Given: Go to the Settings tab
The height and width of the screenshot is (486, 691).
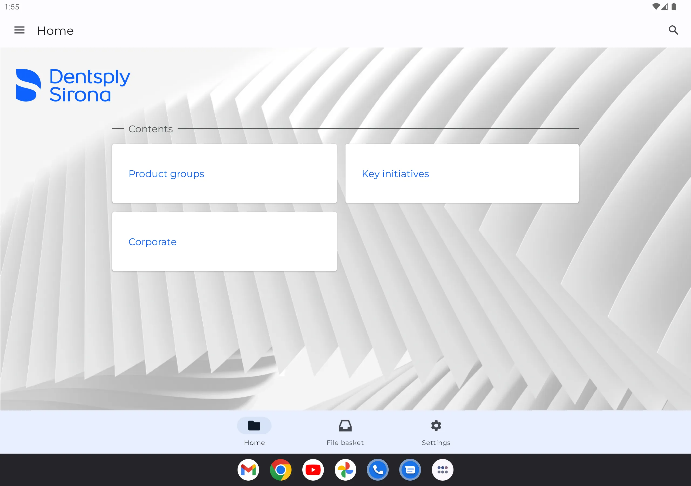Looking at the screenshot, I should (x=436, y=432).
